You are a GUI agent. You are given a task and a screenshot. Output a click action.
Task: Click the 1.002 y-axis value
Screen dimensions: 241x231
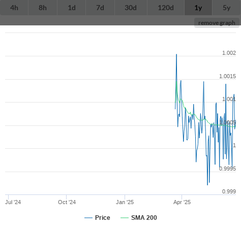click(x=229, y=53)
